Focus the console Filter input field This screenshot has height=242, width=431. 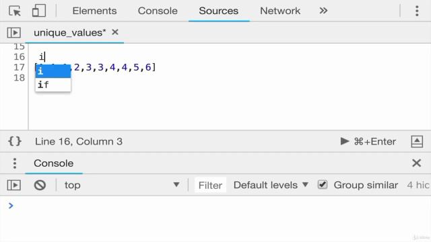pos(210,186)
